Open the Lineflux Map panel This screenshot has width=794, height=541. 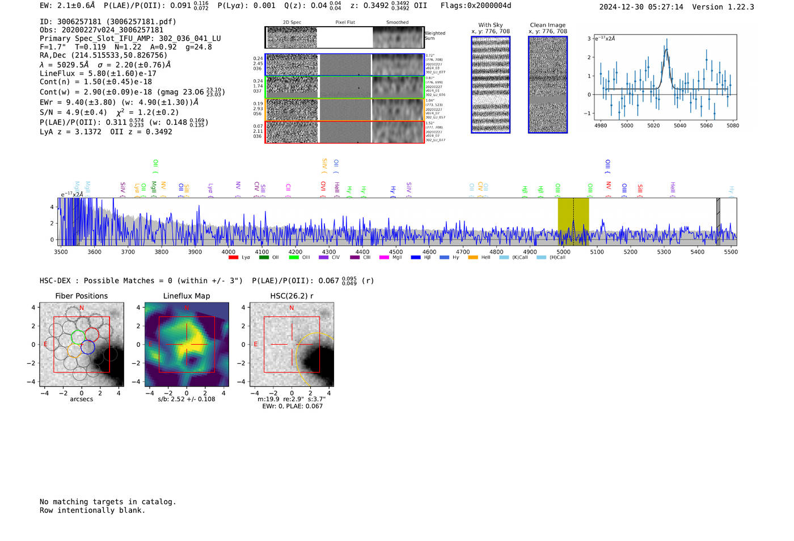[x=187, y=345]
